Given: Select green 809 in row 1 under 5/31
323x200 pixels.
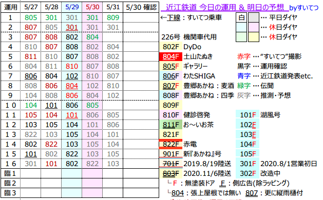Looking at the screenshot, I should (x=113, y=18).
